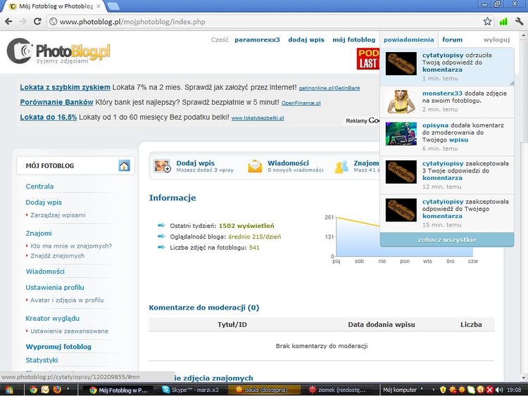Viewport: 528px width, 396px height.
Task: Open mój fotoblog in top navigation
Action: pos(353,39)
